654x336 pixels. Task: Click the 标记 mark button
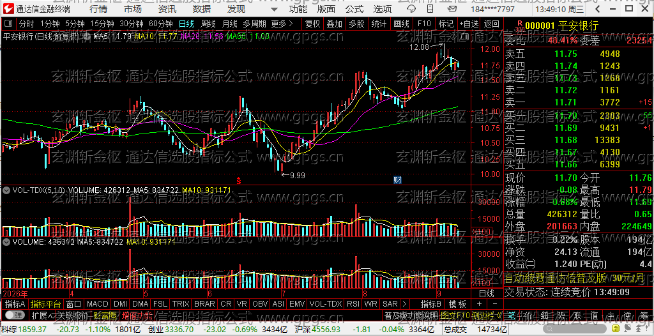[x=446, y=24]
